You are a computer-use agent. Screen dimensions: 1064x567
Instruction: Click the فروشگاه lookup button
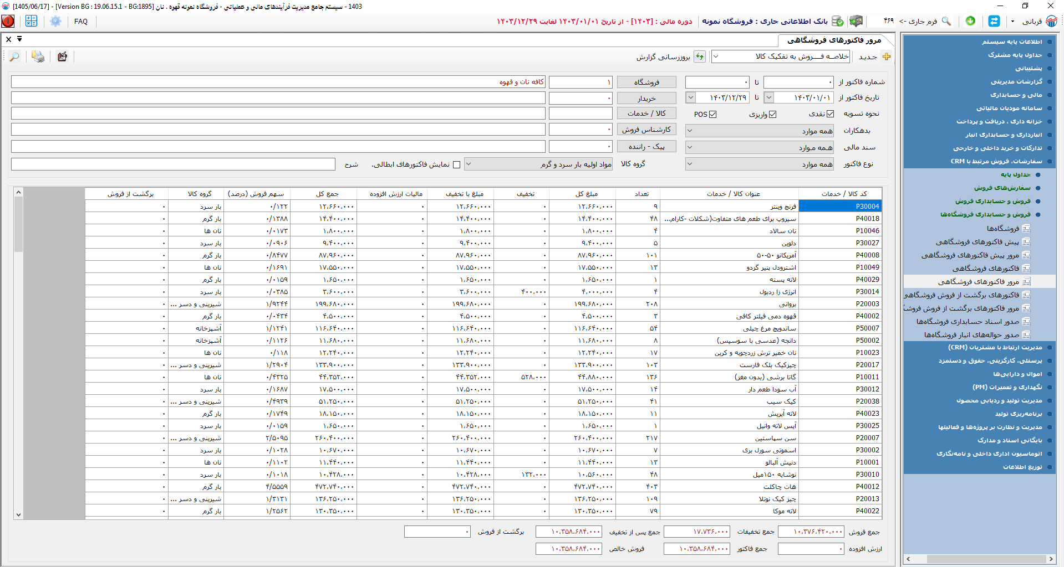click(646, 82)
